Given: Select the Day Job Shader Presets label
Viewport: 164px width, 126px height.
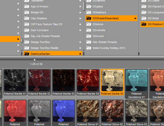Looking at the screenshot, I should 45,36.
